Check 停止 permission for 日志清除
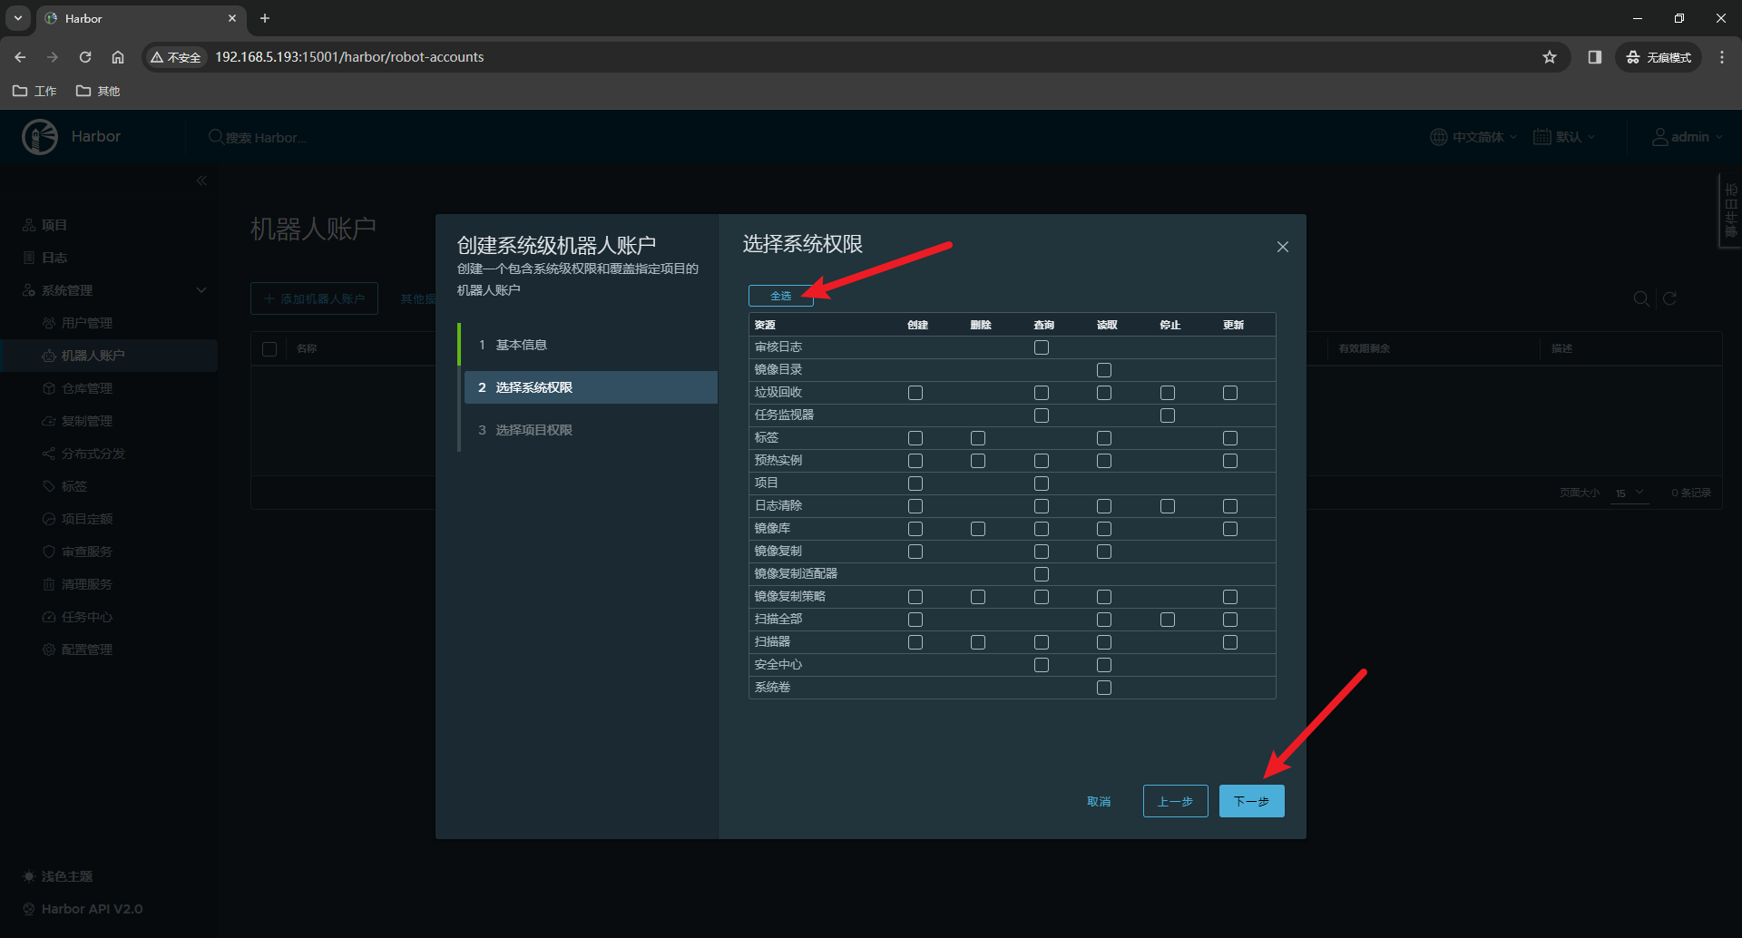This screenshot has height=938, width=1742. (x=1168, y=506)
